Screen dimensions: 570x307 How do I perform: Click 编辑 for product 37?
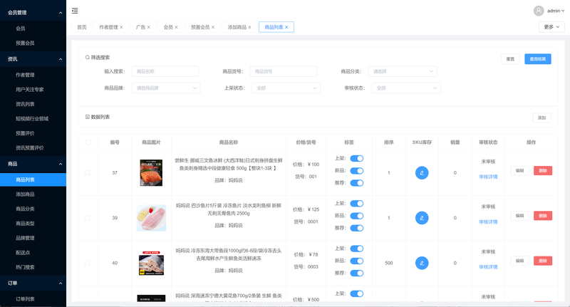coord(520,171)
